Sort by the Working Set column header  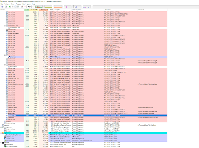coord(44,10)
